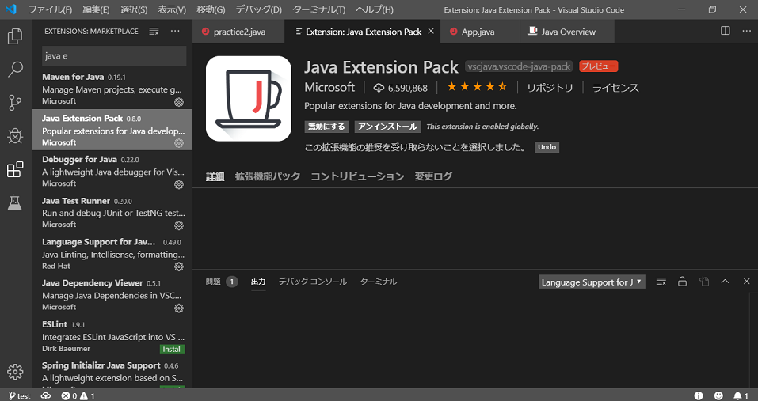
Task: Toggle output scroll lock
Action: pos(682,282)
